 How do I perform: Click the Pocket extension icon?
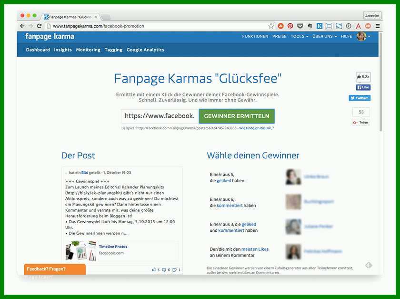point(300,26)
